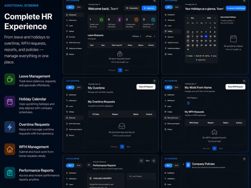Switch to TEAM in Company Policies screen toggle

click(x=176, y=165)
